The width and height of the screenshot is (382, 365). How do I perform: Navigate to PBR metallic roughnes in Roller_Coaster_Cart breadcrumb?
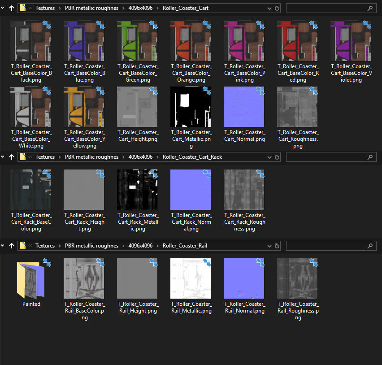[91, 8]
